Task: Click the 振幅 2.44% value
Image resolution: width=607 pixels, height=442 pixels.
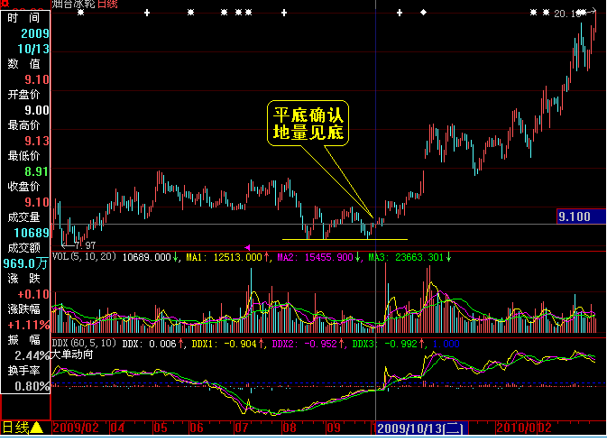Action: point(32,355)
